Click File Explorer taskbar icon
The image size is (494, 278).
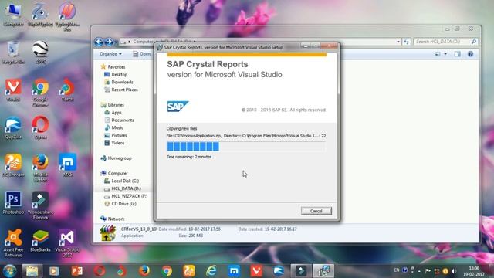coord(32,271)
